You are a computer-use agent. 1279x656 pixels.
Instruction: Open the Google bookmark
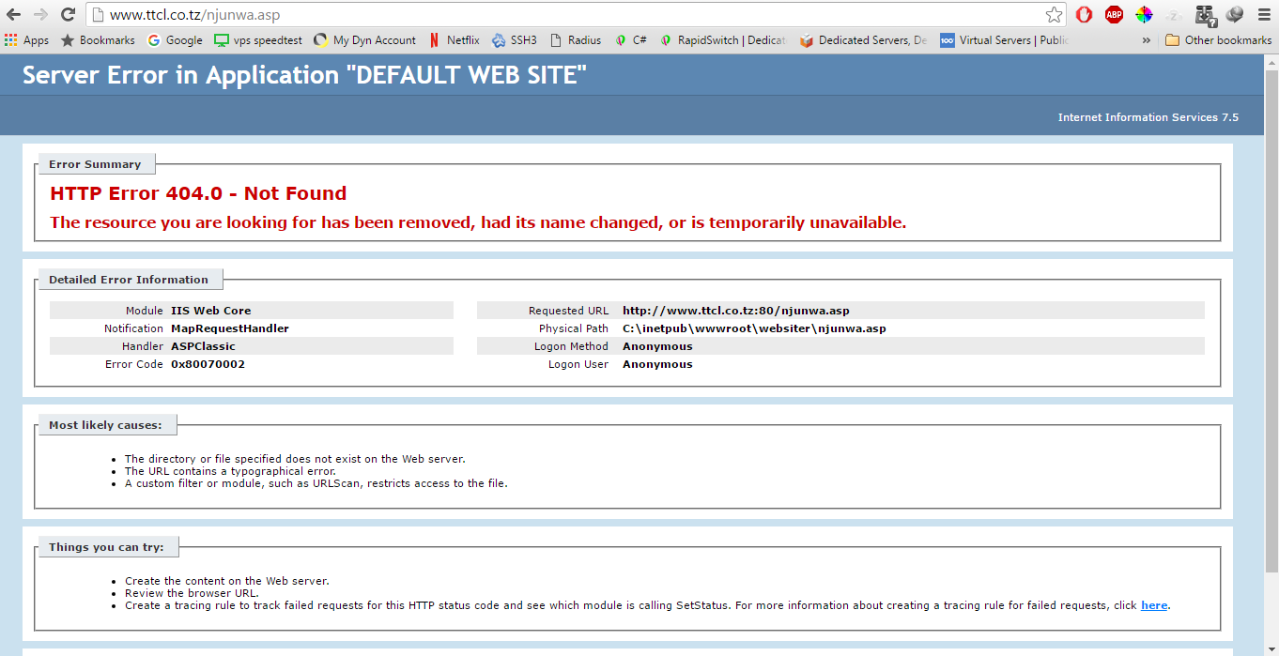(x=175, y=40)
